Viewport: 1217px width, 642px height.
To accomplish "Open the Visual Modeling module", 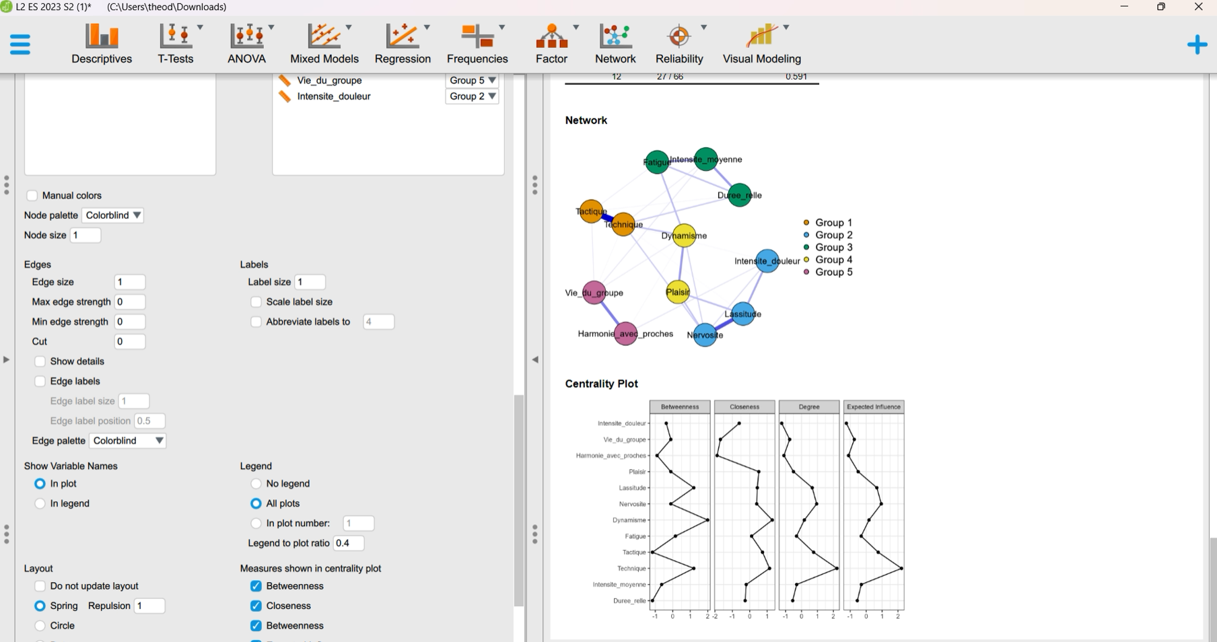I will click(x=761, y=44).
